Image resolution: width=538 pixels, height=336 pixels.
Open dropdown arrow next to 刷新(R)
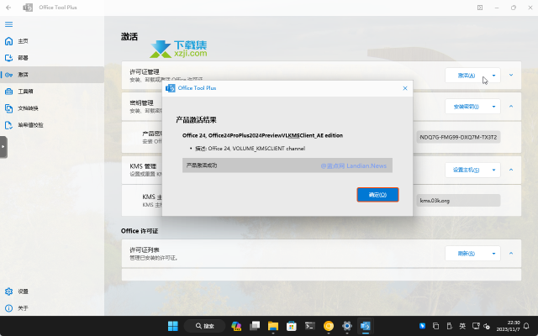(x=493, y=254)
